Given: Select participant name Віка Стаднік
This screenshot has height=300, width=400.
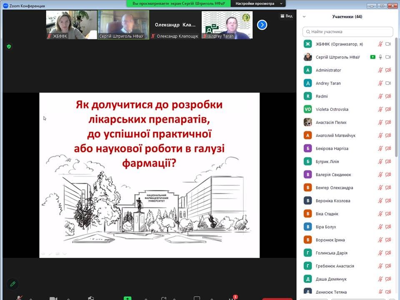Looking at the screenshot, I should [x=327, y=214].
